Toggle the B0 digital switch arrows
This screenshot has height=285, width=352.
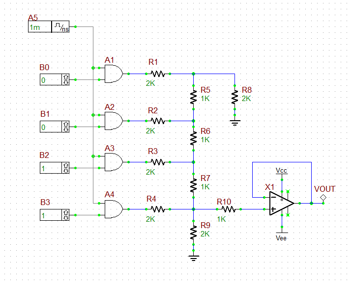click(x=65, y=80)
